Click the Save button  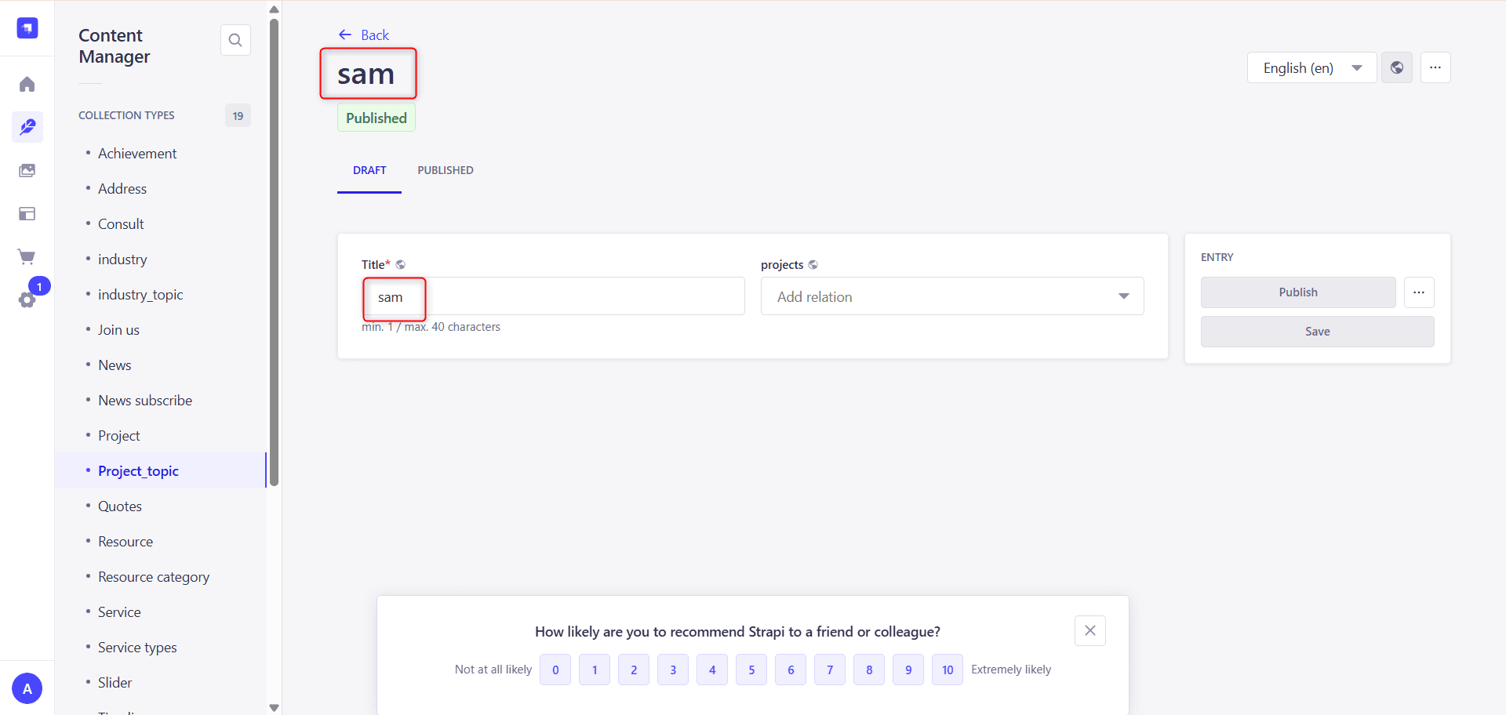click(1317, 332)
